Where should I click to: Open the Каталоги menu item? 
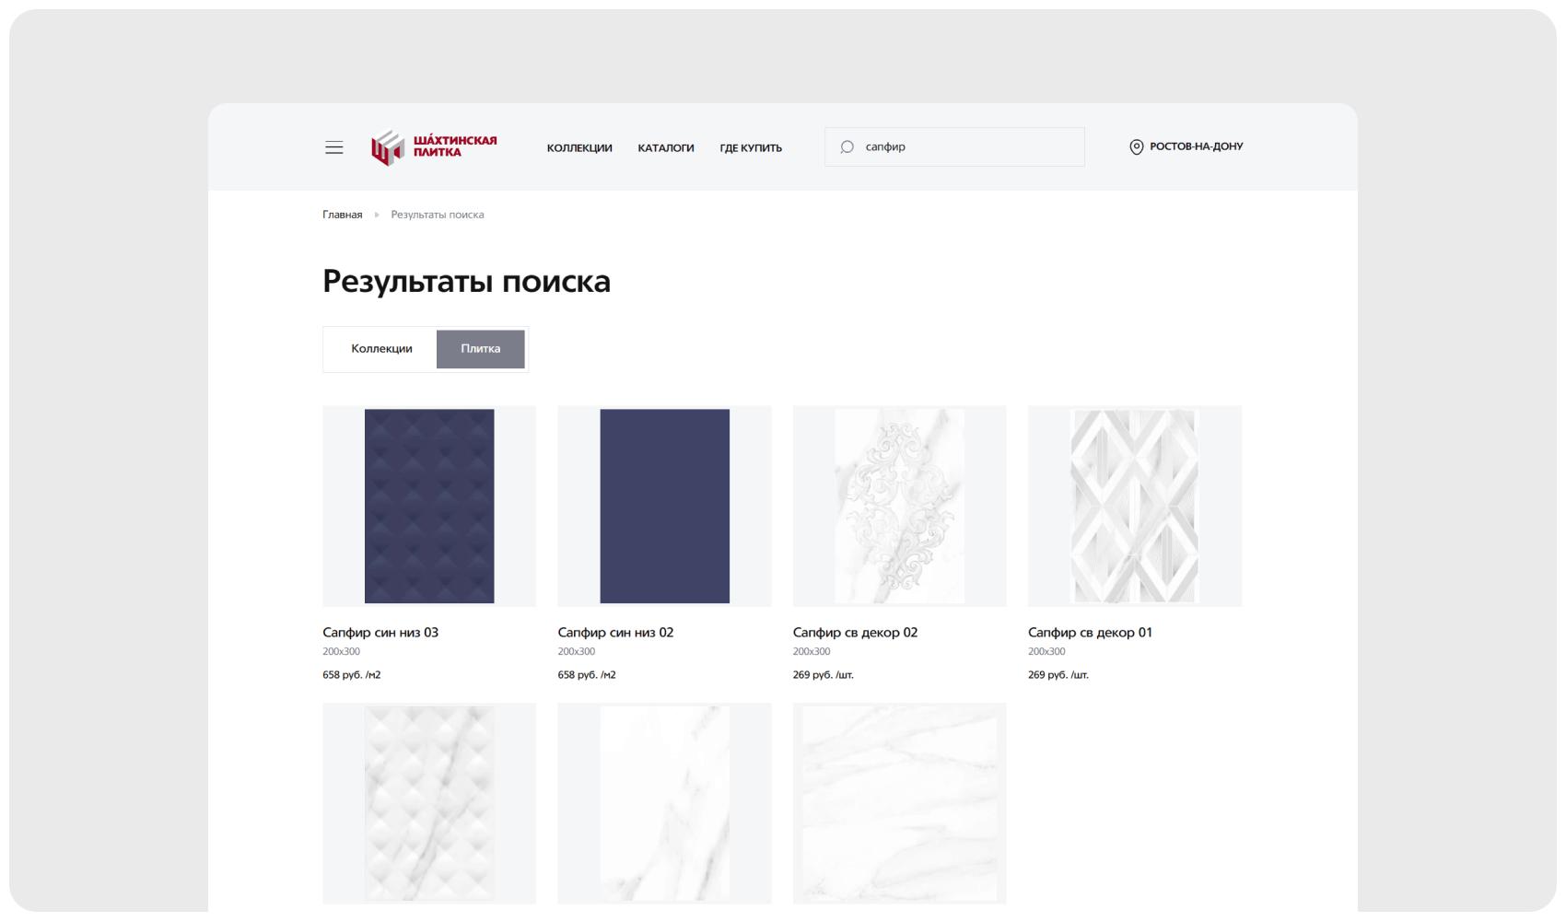(665, 148)
